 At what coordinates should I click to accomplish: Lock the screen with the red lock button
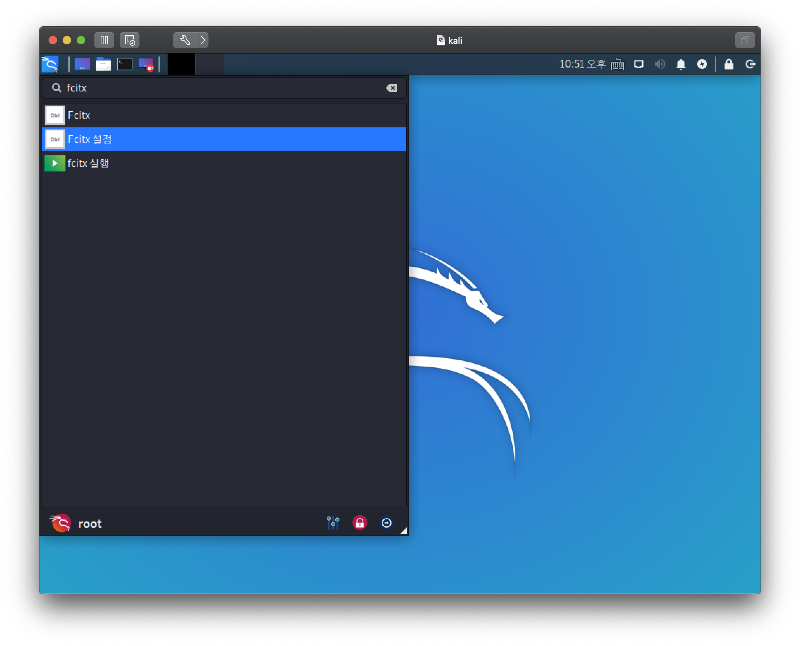pyautogui.click(x=360, y=523)
